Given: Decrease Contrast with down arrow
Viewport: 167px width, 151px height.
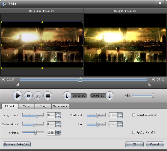Looking at the screenshot, I should pyautogui.click(x=120, y=116).
